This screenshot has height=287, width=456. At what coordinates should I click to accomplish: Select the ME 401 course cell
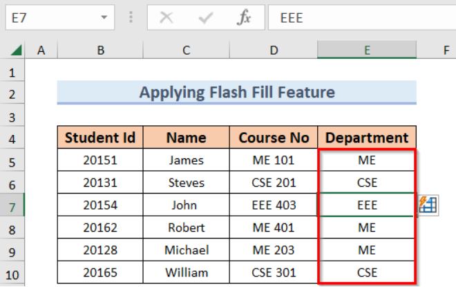coord(274,228)
